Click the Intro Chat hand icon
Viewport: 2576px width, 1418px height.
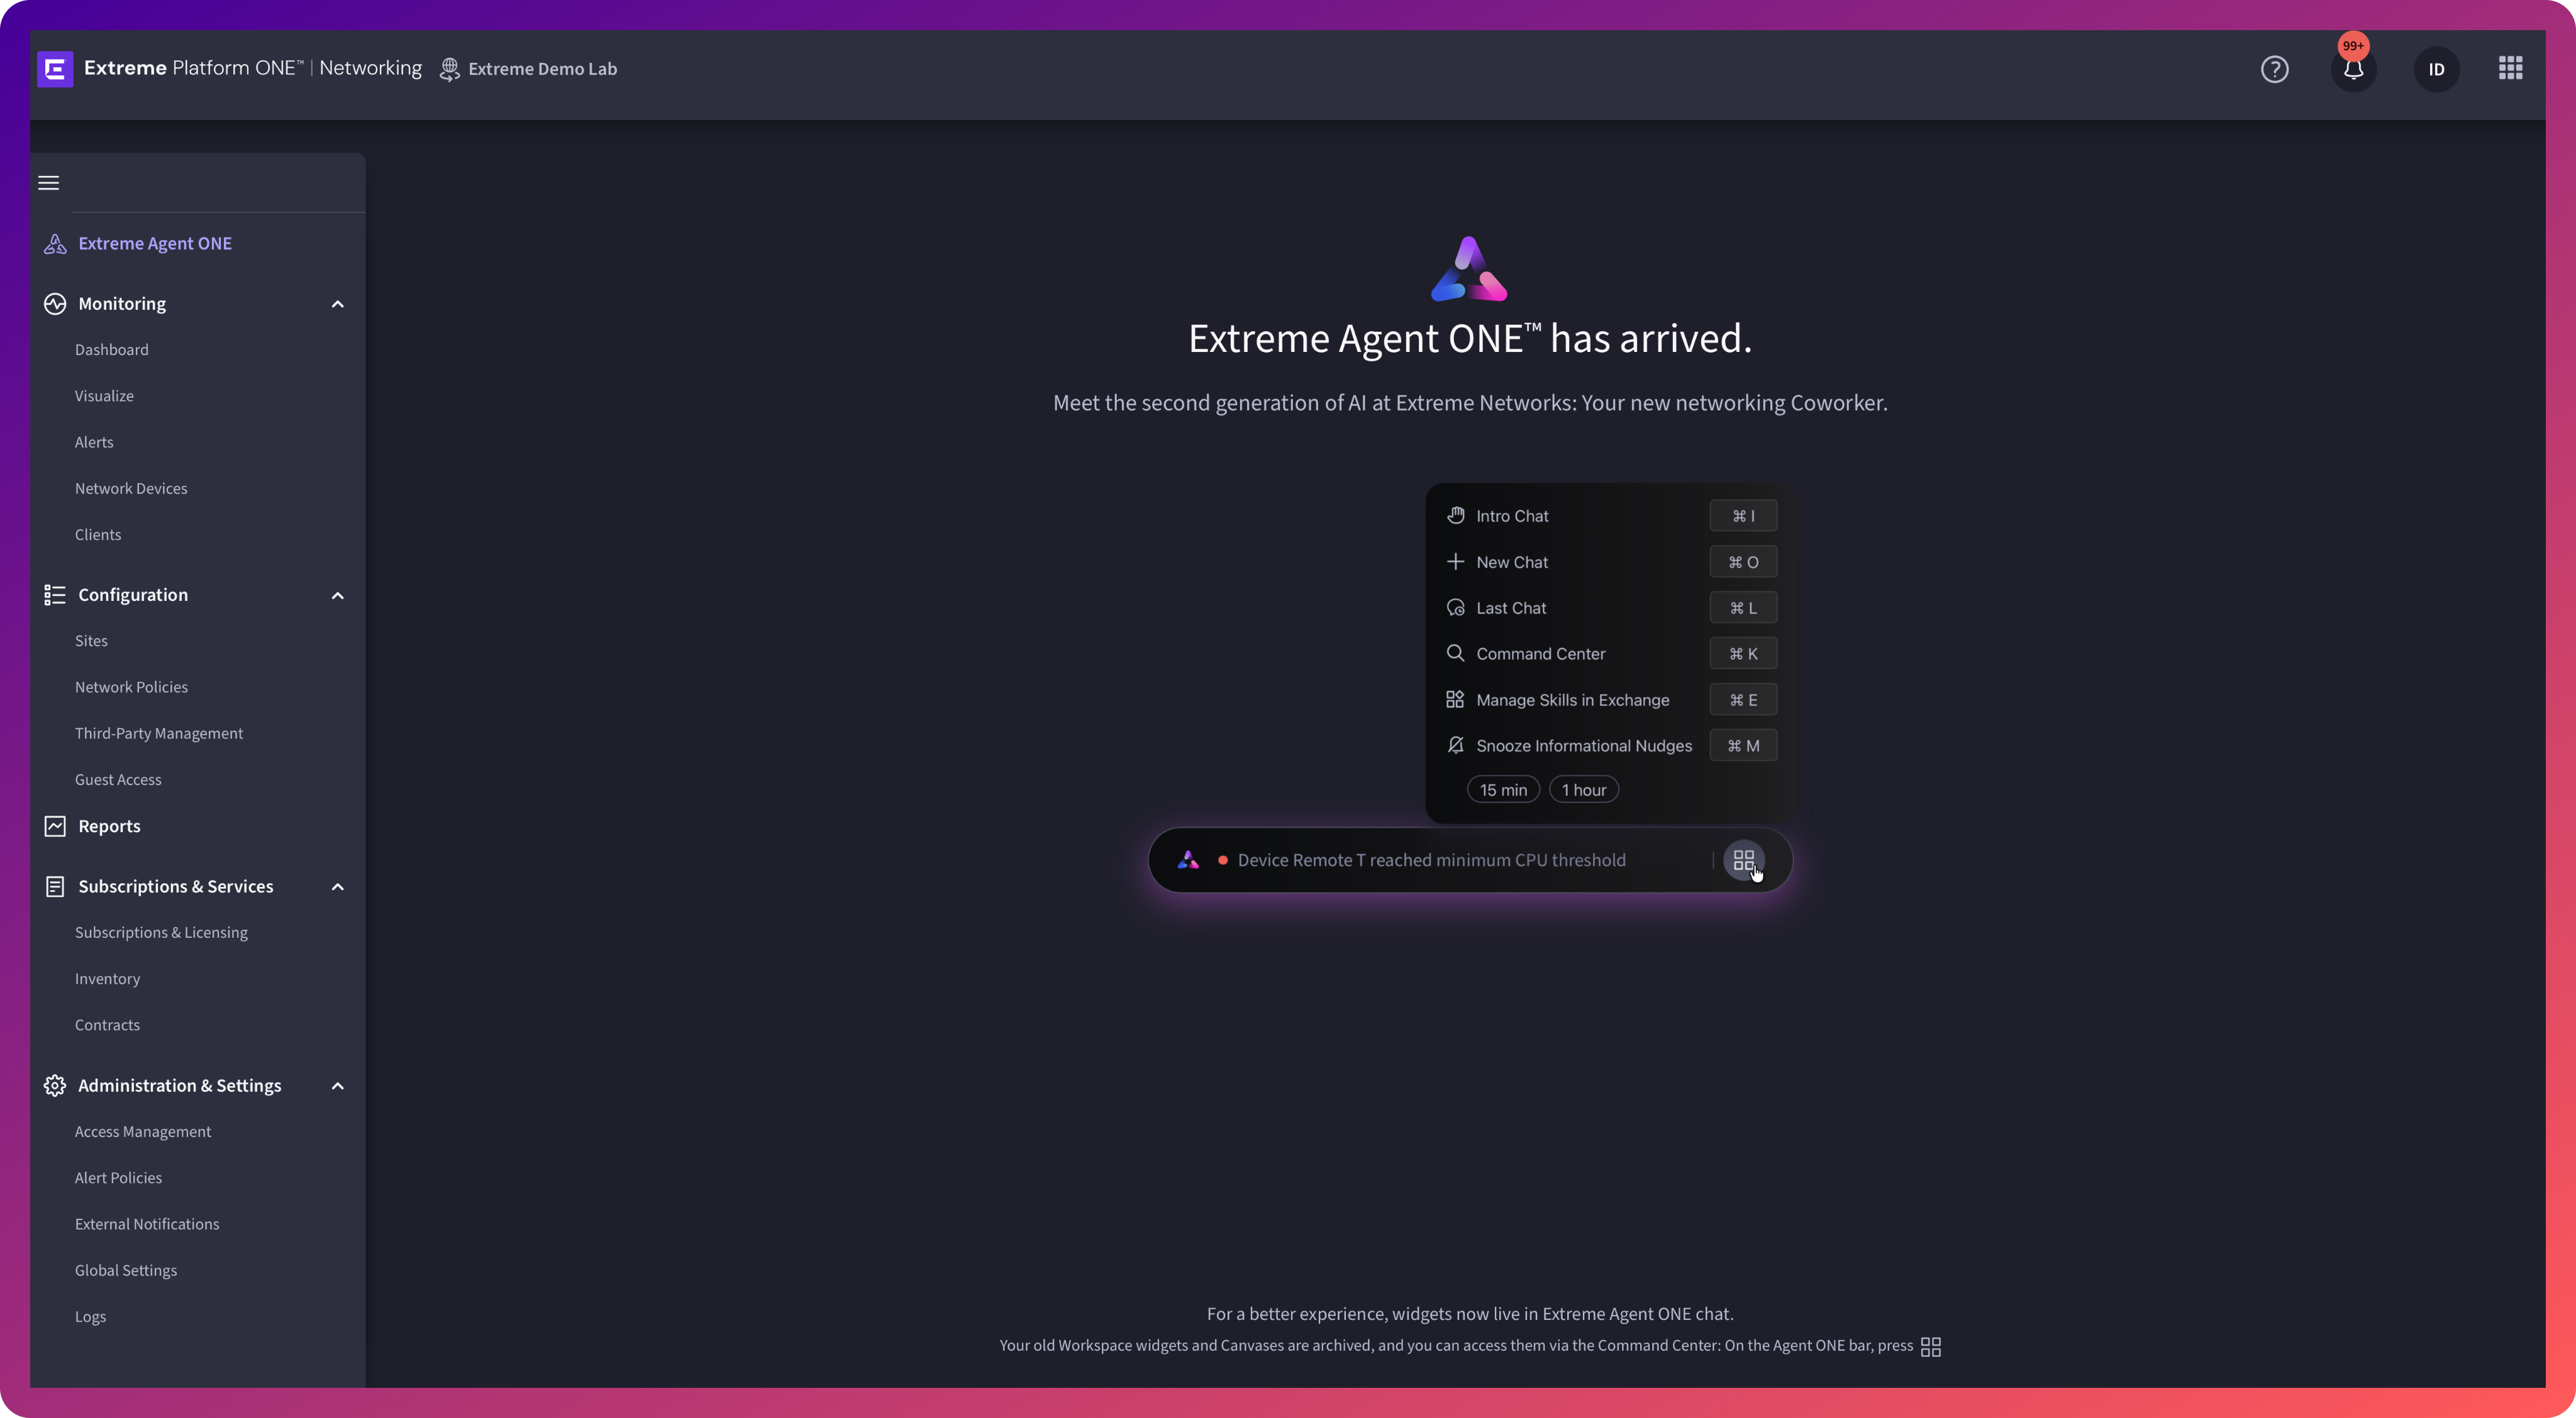pyautogui.click(x=1455, y=515)
